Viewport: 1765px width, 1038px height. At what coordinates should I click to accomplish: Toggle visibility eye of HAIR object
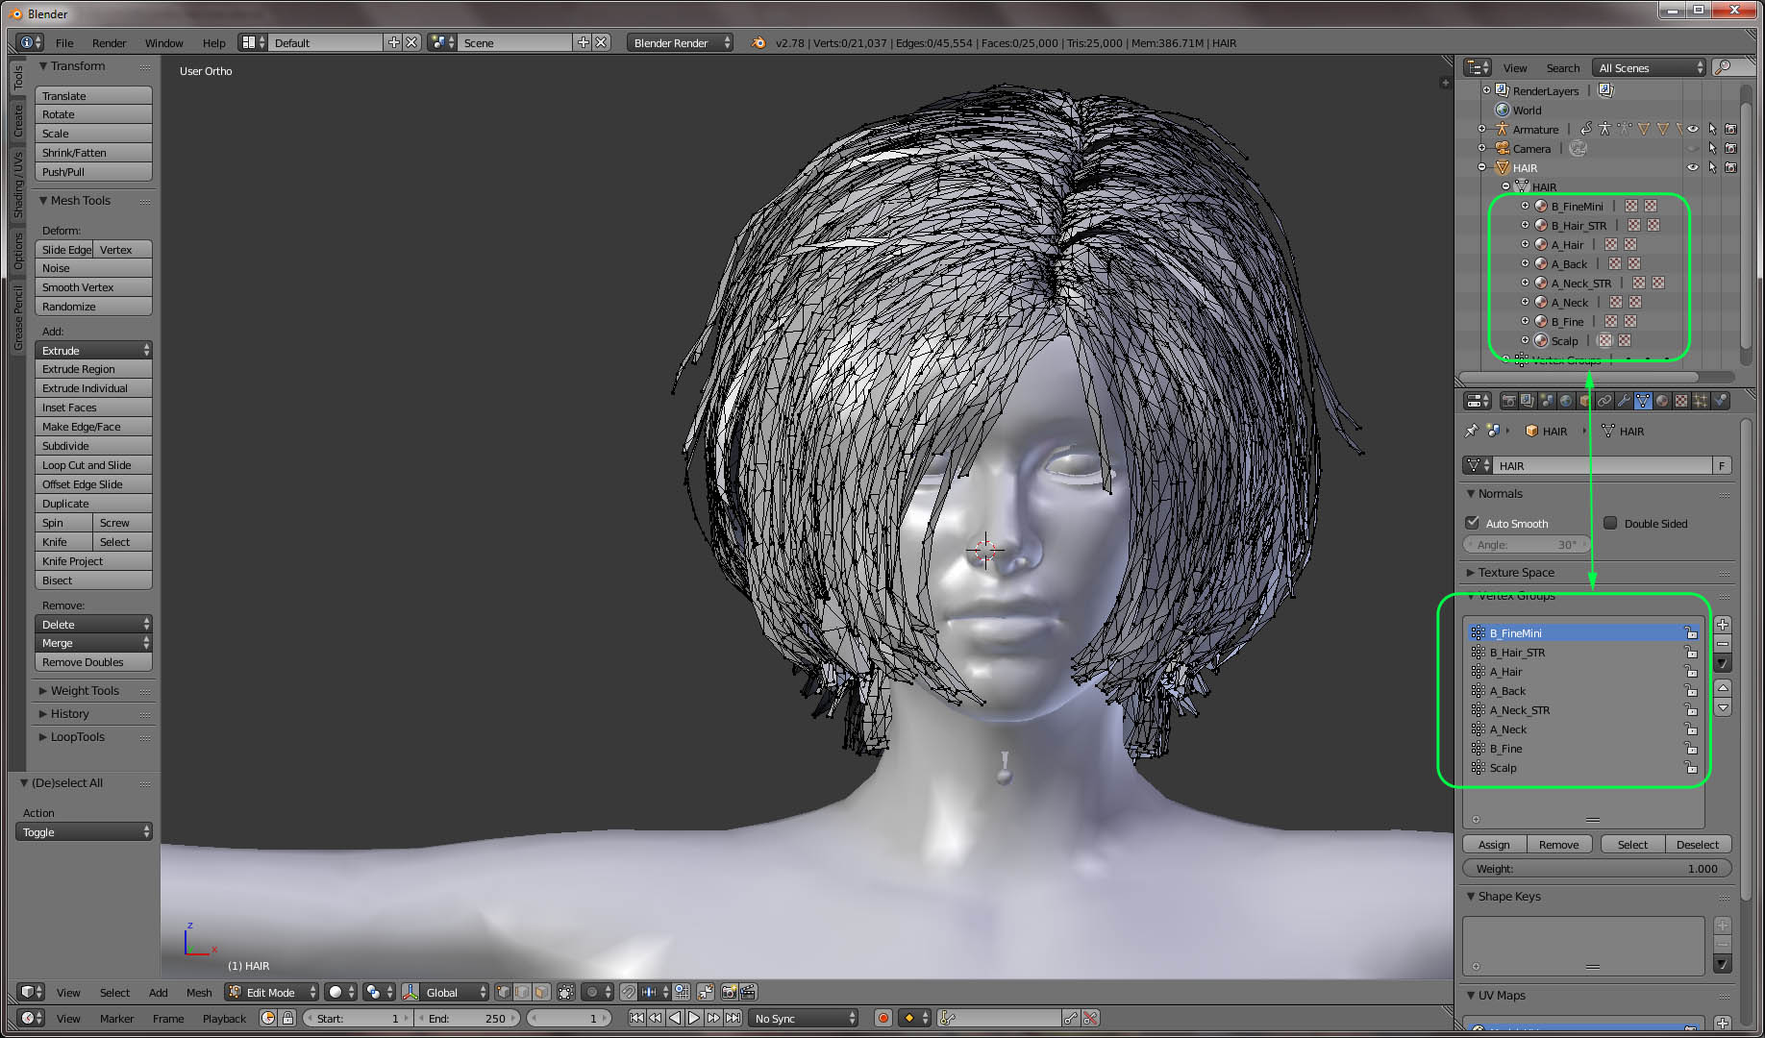click(x=1693, y=167)
